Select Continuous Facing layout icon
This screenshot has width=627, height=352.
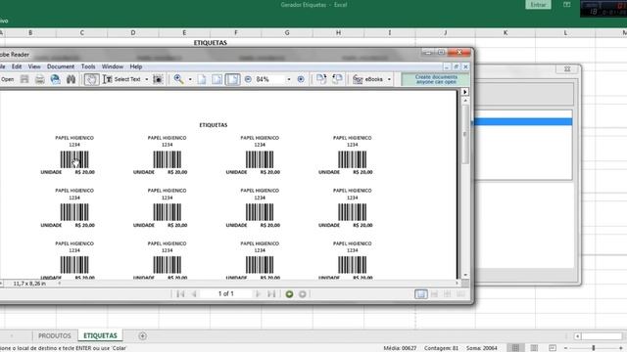click(x=448, y=294)
